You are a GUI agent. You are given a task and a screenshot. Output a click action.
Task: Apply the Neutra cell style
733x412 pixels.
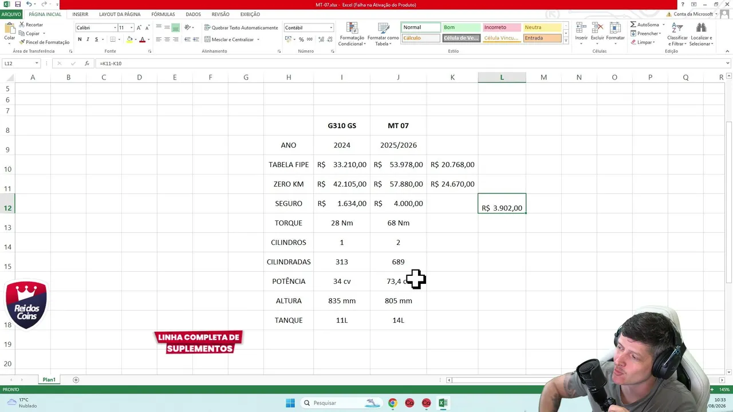pyautogui.click(x=542, y=27)
